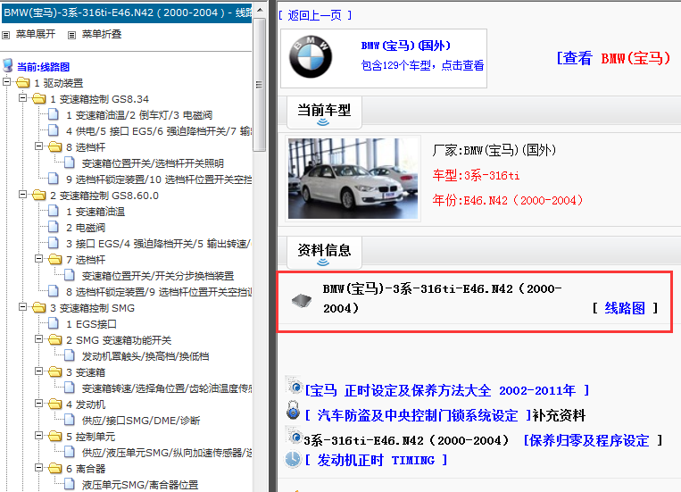Collapse 2 SMG 变速箱功能开关 node

38,339
